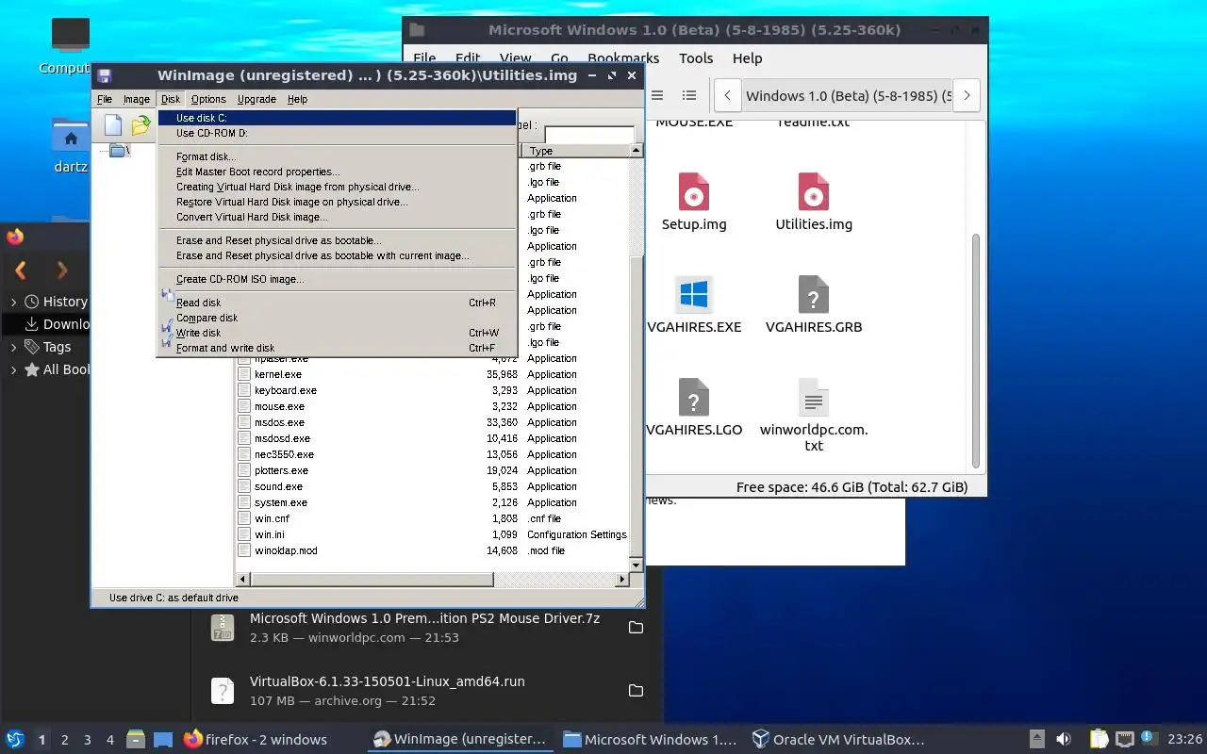Click the show desktop taskbar icon

[x=163, y=740]
